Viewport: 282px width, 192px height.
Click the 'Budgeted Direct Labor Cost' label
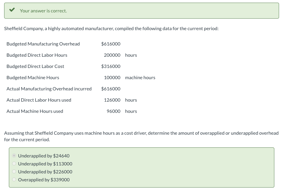pos(35,66)
